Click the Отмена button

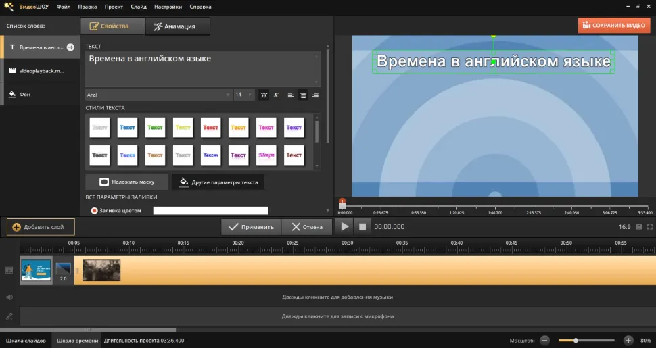click(x=306, y=226)
